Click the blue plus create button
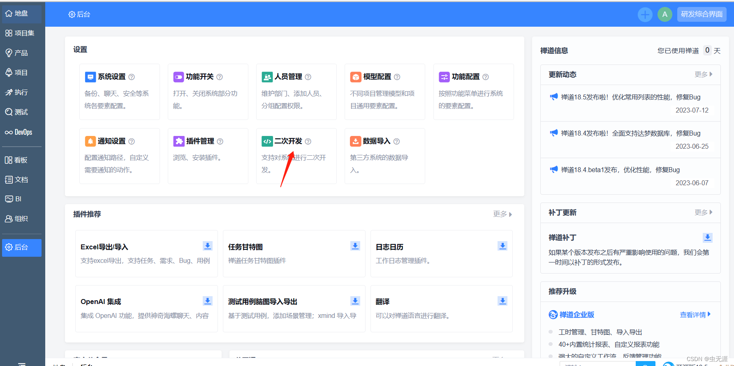This screenshot has height=366, width=734. (645, 15)
